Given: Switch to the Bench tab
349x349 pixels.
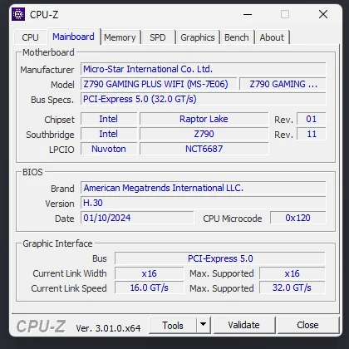Looking at the screenshot, I should coord(237,37).
